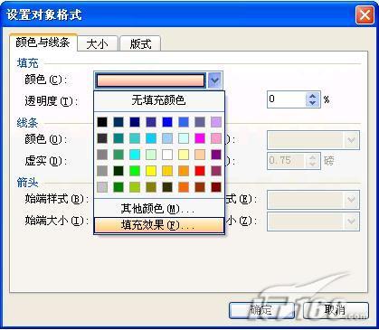Choose the pure yellow swatch
Viewport: 379px width, 330px height.
tap(151, 171)
